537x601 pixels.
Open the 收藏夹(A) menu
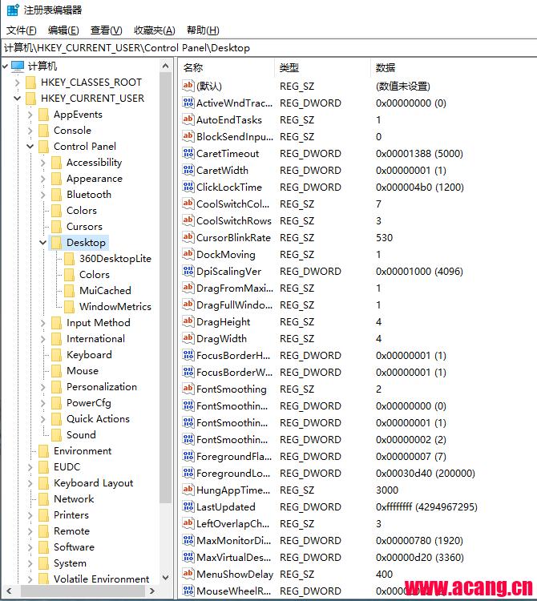(x=155, y=30)
